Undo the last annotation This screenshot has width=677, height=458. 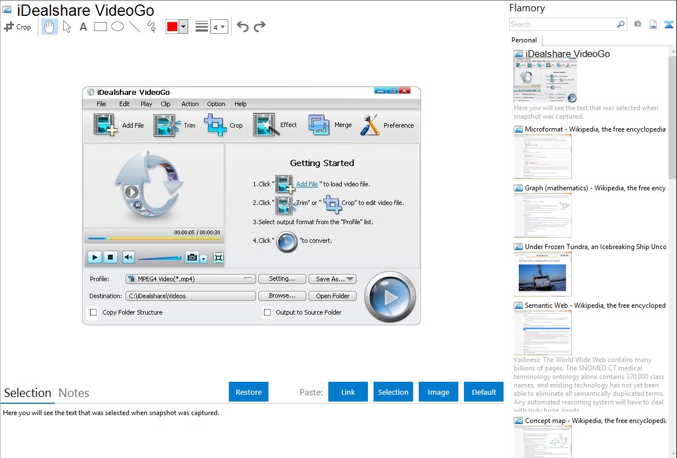242,27
